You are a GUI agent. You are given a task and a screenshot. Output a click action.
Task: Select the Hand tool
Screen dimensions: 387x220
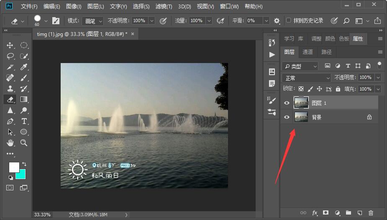coord(10,143)
